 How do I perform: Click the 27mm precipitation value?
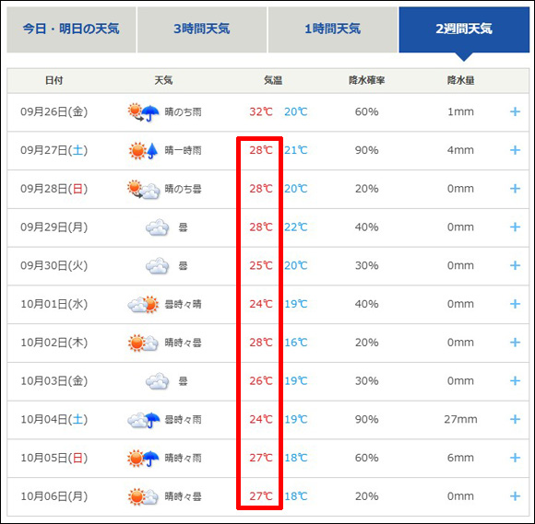460,419
